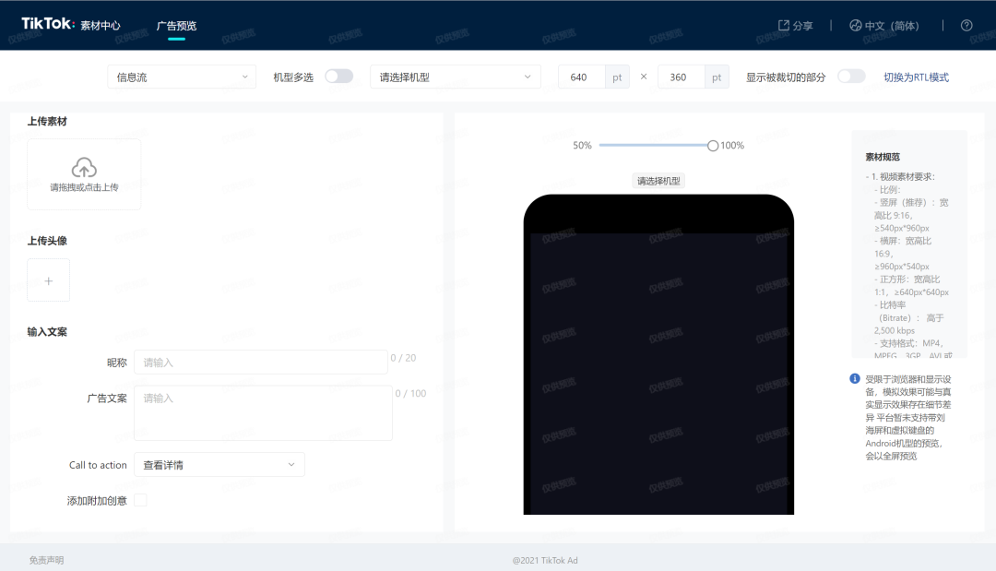The height and width of the screenshot is (571, 996).
Task: Open the 素材中心 menu item
Action: pyautogui.click(x=101, y=26)
